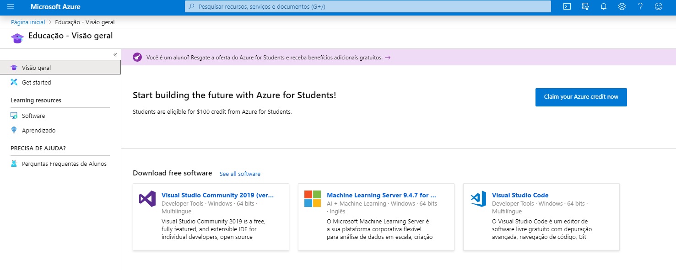Click the graduation cap Education icon in the title

pyautogui.click(x=17, y=37)
